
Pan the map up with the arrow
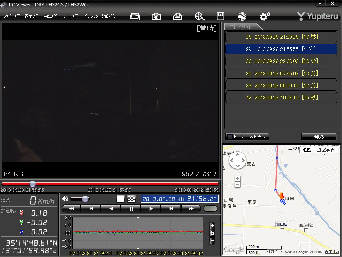coord(238,155)
